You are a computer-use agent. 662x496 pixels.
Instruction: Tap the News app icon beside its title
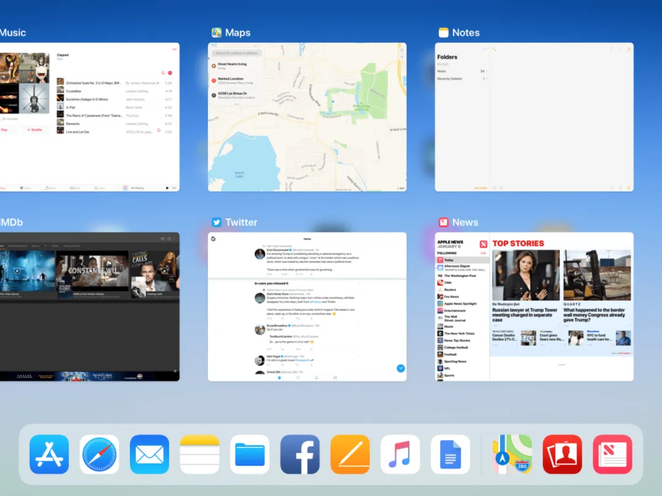click(443, 222)
